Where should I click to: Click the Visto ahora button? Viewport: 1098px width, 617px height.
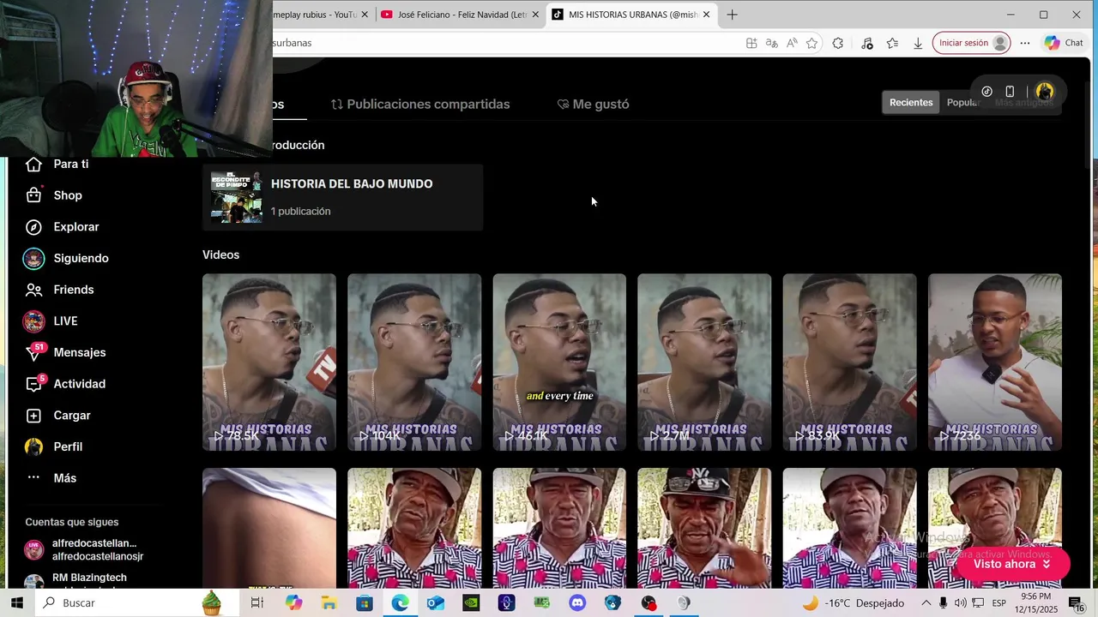point(1012,564)
